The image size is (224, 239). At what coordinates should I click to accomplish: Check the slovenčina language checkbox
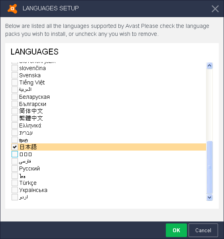click(15, 68)
